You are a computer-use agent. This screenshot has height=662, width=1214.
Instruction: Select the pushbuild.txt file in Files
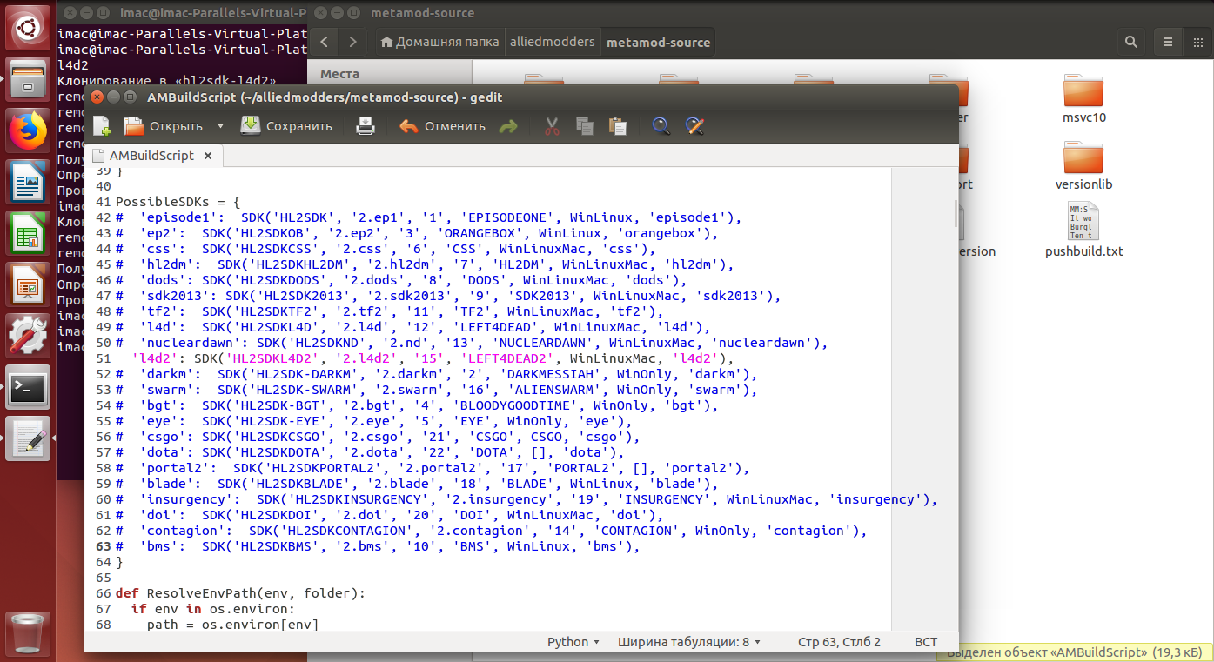(1083, 231)
